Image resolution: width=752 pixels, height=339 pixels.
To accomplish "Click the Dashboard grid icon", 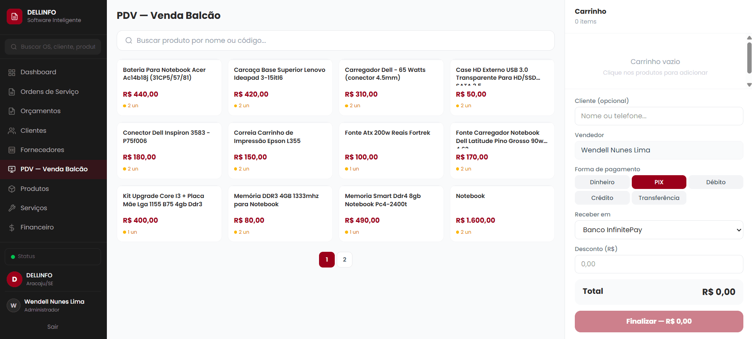I will pos(12,72).
